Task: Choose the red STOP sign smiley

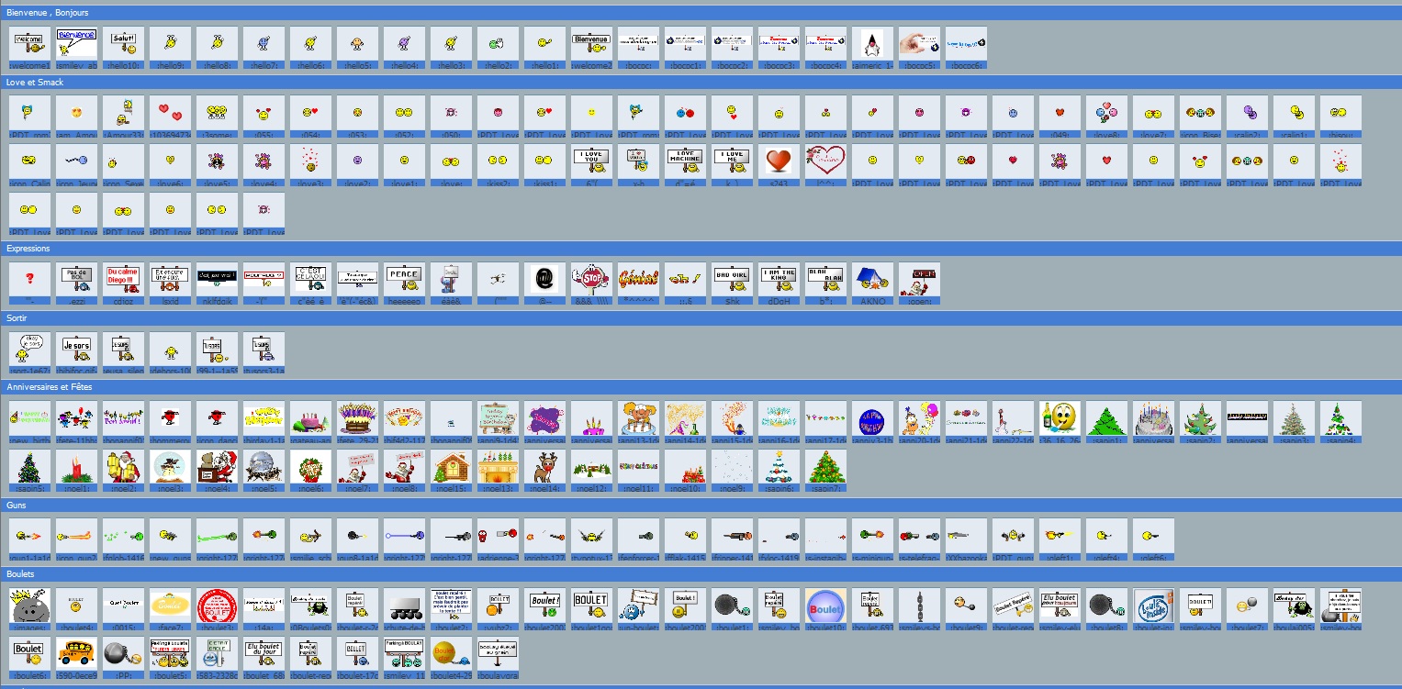Action: point(592,280)
